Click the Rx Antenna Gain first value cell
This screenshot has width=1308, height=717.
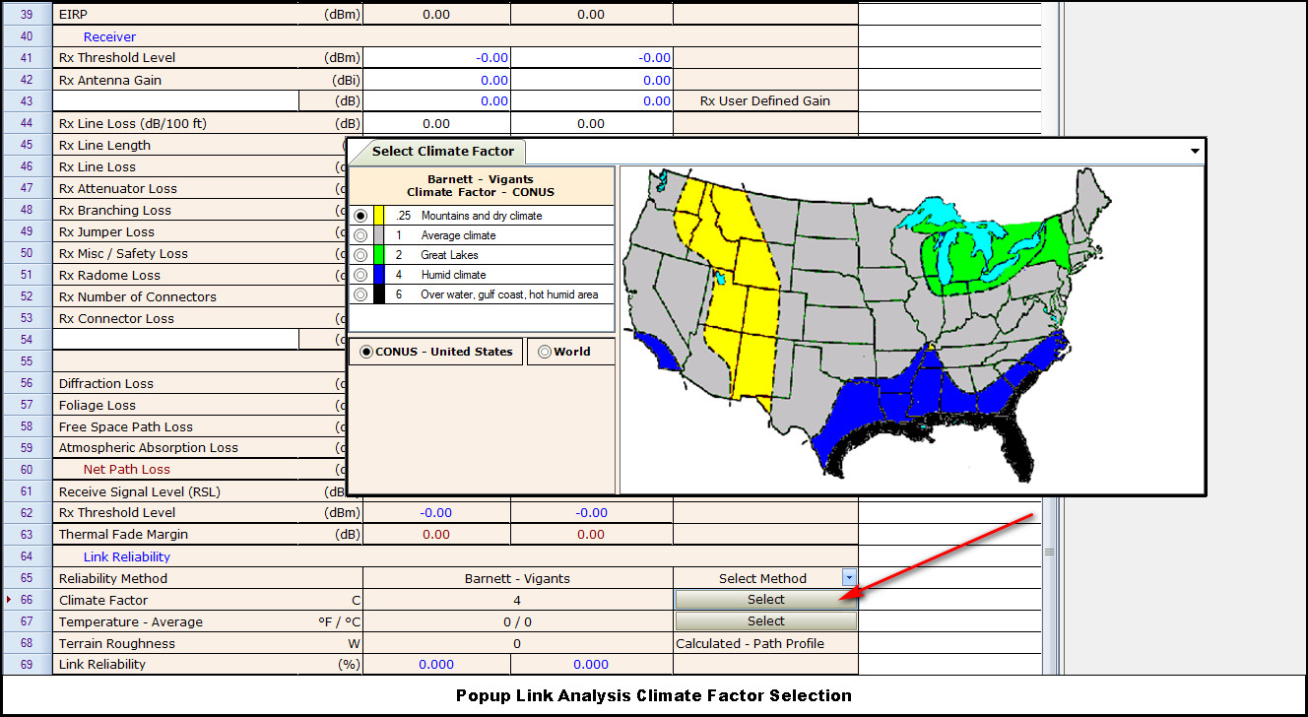point(436,81)
